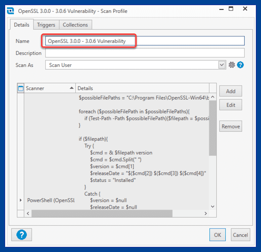
Task: Click horizontal scrollbar left arrow
Action: (x=28, y=213)
